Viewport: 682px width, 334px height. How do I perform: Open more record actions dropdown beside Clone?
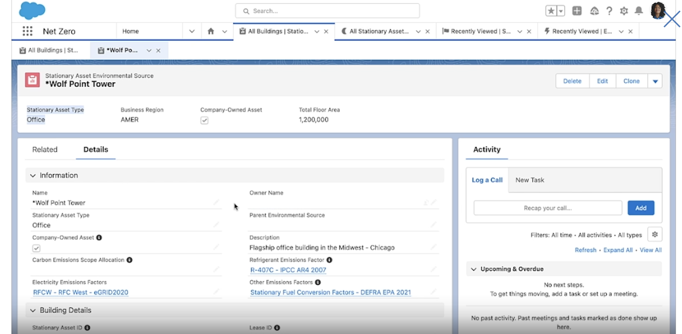tap(655, 81)
